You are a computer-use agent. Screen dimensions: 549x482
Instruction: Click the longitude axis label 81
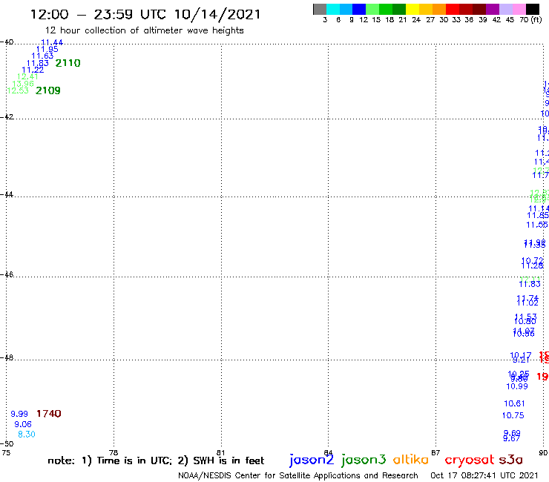(x=220, y=452)
